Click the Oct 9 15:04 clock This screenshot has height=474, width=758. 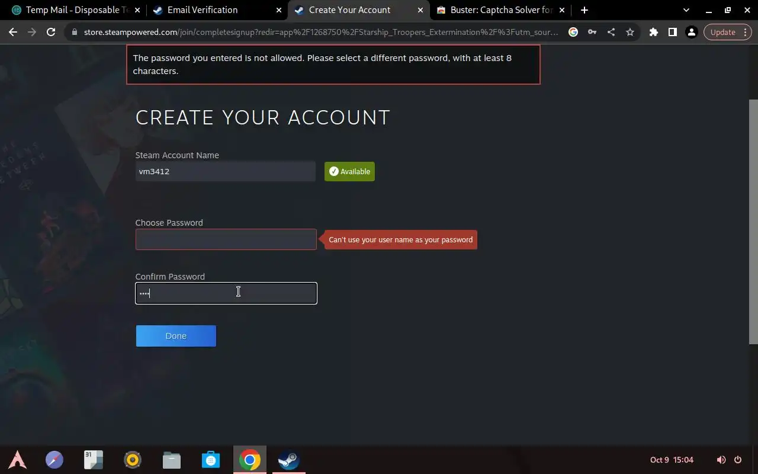(x=672, y=460)
